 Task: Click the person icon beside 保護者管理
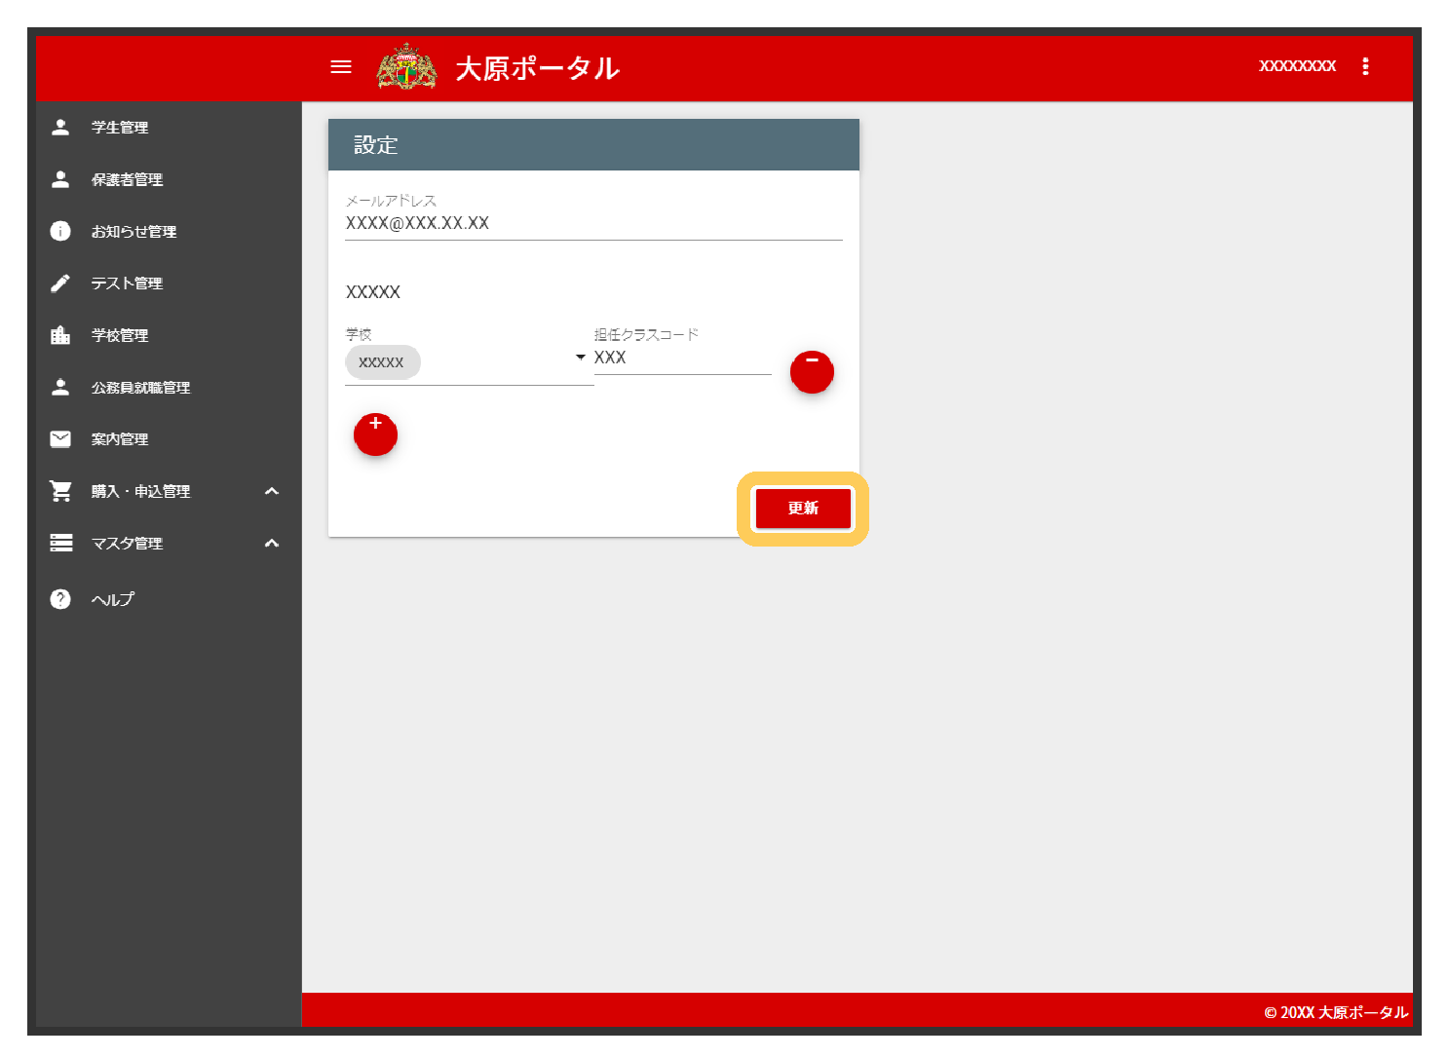[x=60, y=179]
